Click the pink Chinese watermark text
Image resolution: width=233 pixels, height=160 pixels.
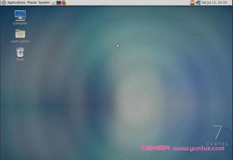coord(155,148)
